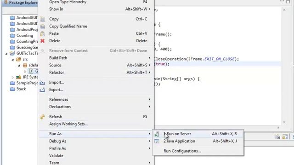Viewport: 294px width, 165px height.
Task: Click the AndroidProject folder icon
Action: pyautogui.click(x=12, y=29)
